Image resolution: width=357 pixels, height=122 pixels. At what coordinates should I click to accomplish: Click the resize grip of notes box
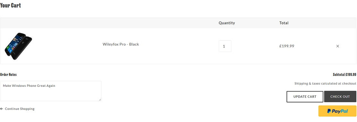100,100
